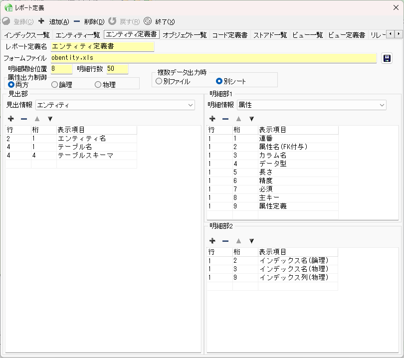Switch to the エンティティ定義書 tab
Viewport: 404px width, 358px height.
(131, 34)
